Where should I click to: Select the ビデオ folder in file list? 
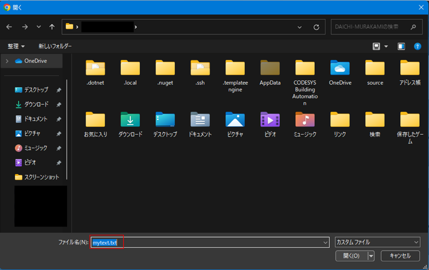(x=270, y=125)
